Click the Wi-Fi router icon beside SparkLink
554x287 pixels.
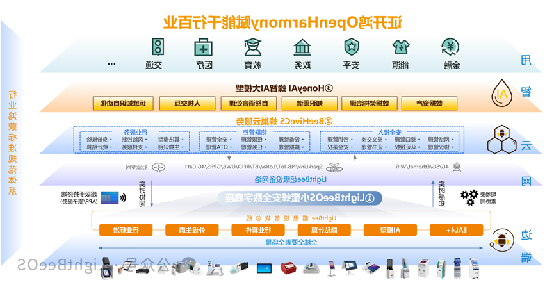[x=334, y=167]
